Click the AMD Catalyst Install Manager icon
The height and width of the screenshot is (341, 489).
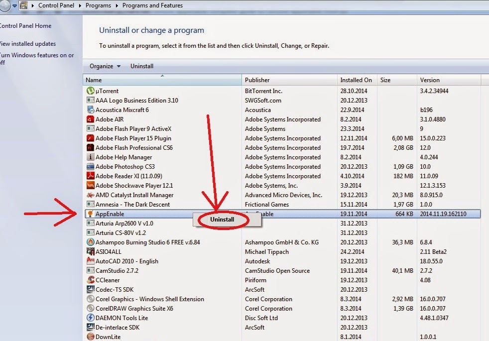click(x=91, y=195)
